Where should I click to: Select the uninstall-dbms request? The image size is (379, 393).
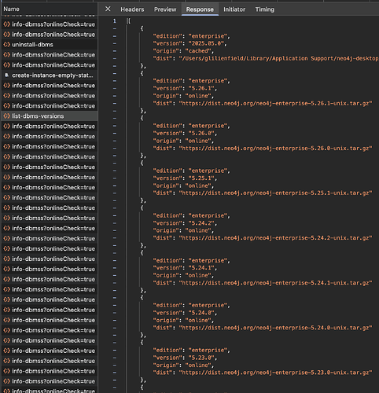click(50, 45)
